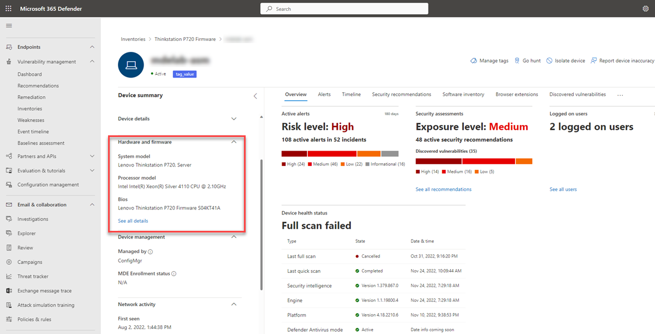Open the Security recommendations tab
655x334 pixels.
coord(402,94)
